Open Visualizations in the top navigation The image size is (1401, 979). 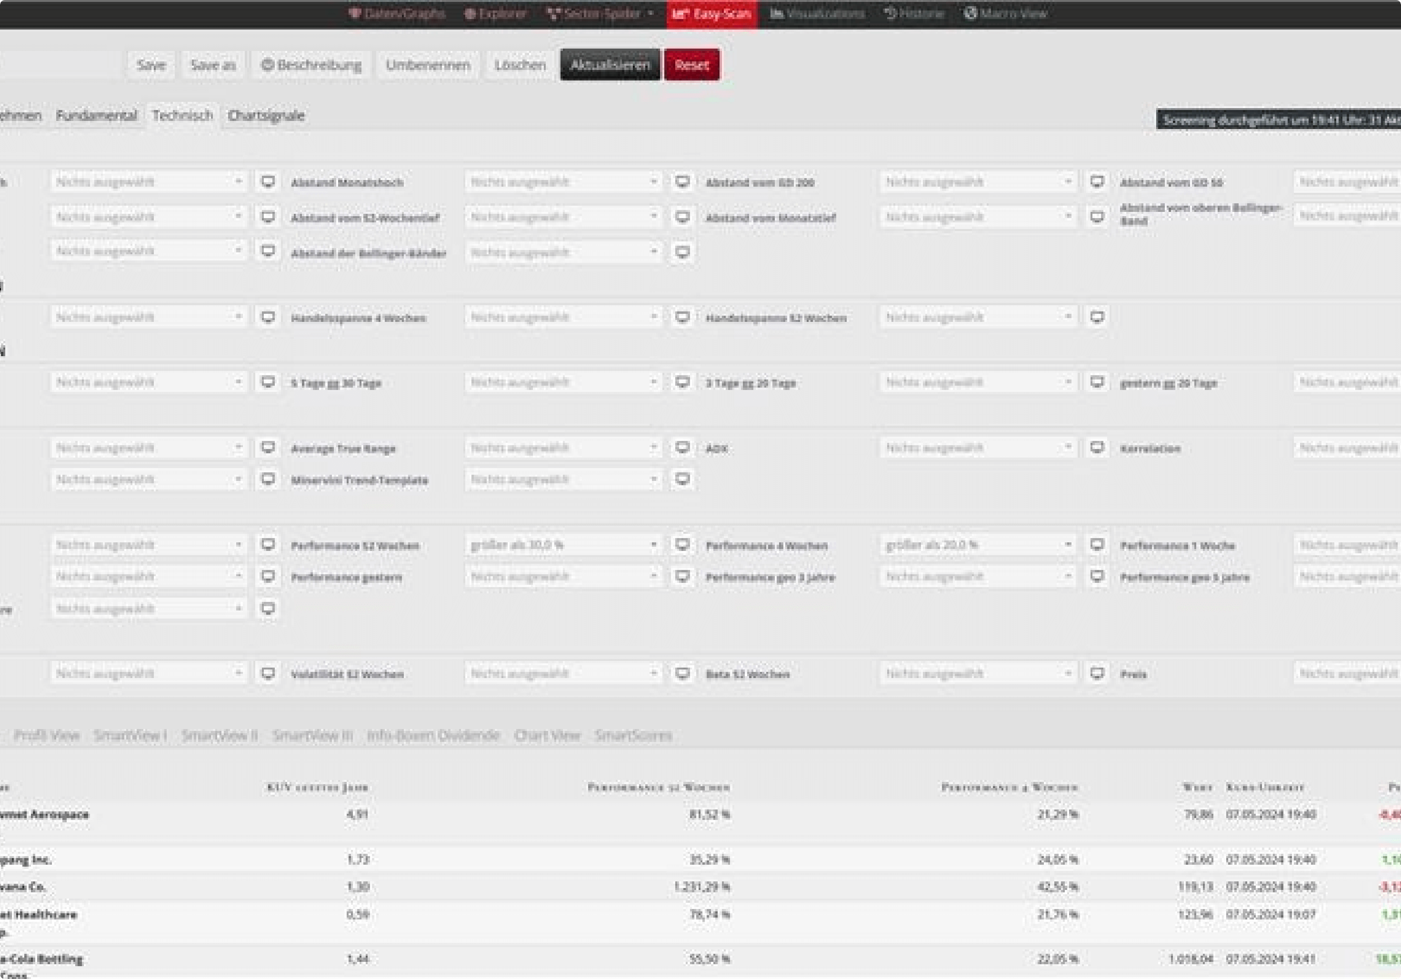(x=817, y=13)
